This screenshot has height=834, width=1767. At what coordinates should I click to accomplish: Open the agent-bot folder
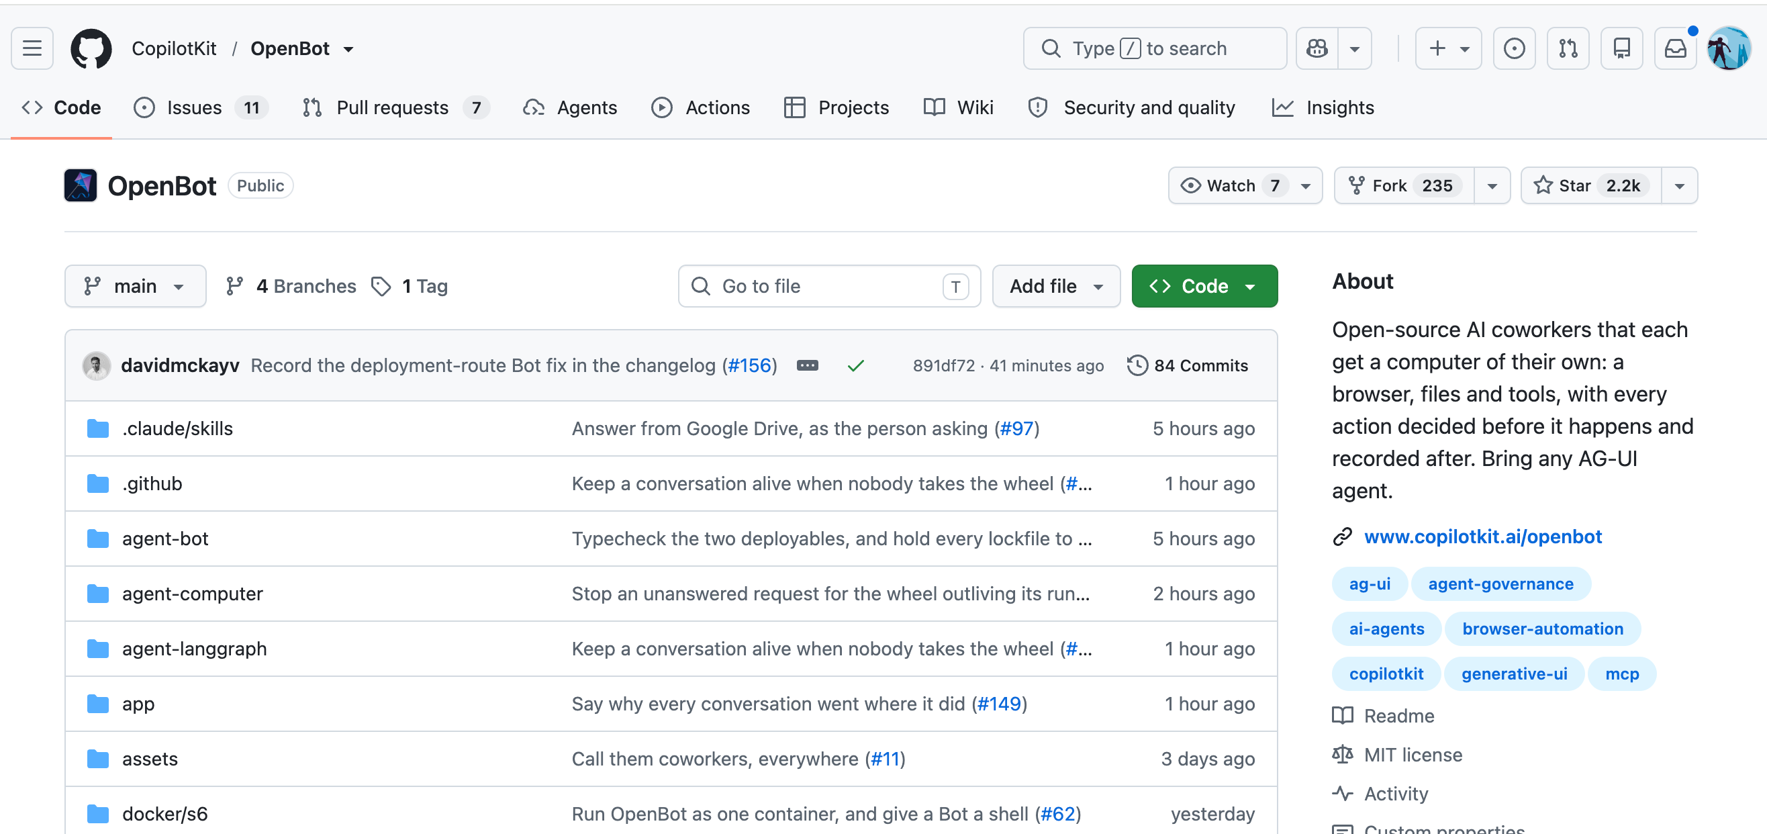pyautogui.click(x=165, y=539)
